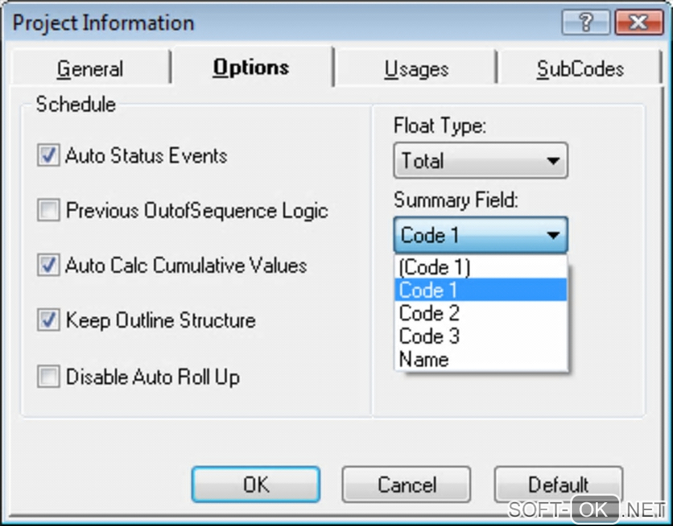Click the Cancel button

point(406,485)
